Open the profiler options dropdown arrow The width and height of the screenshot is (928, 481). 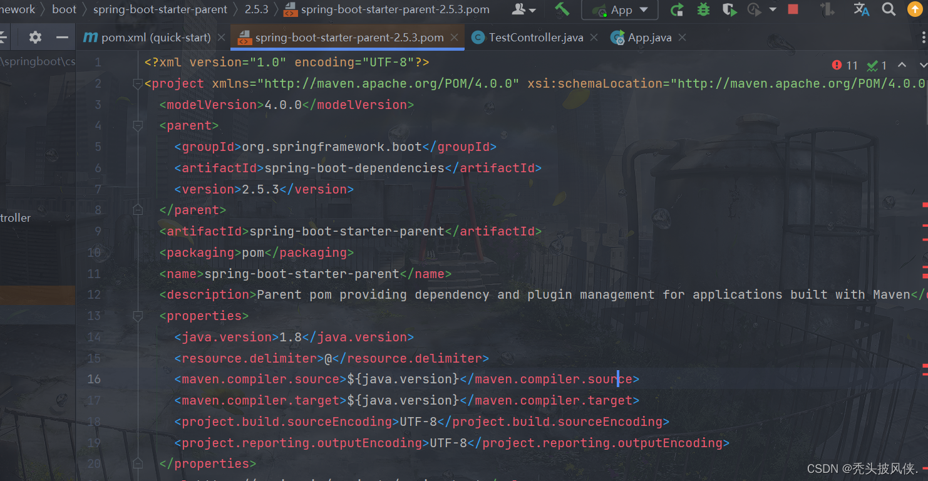[x=773, y=10]
